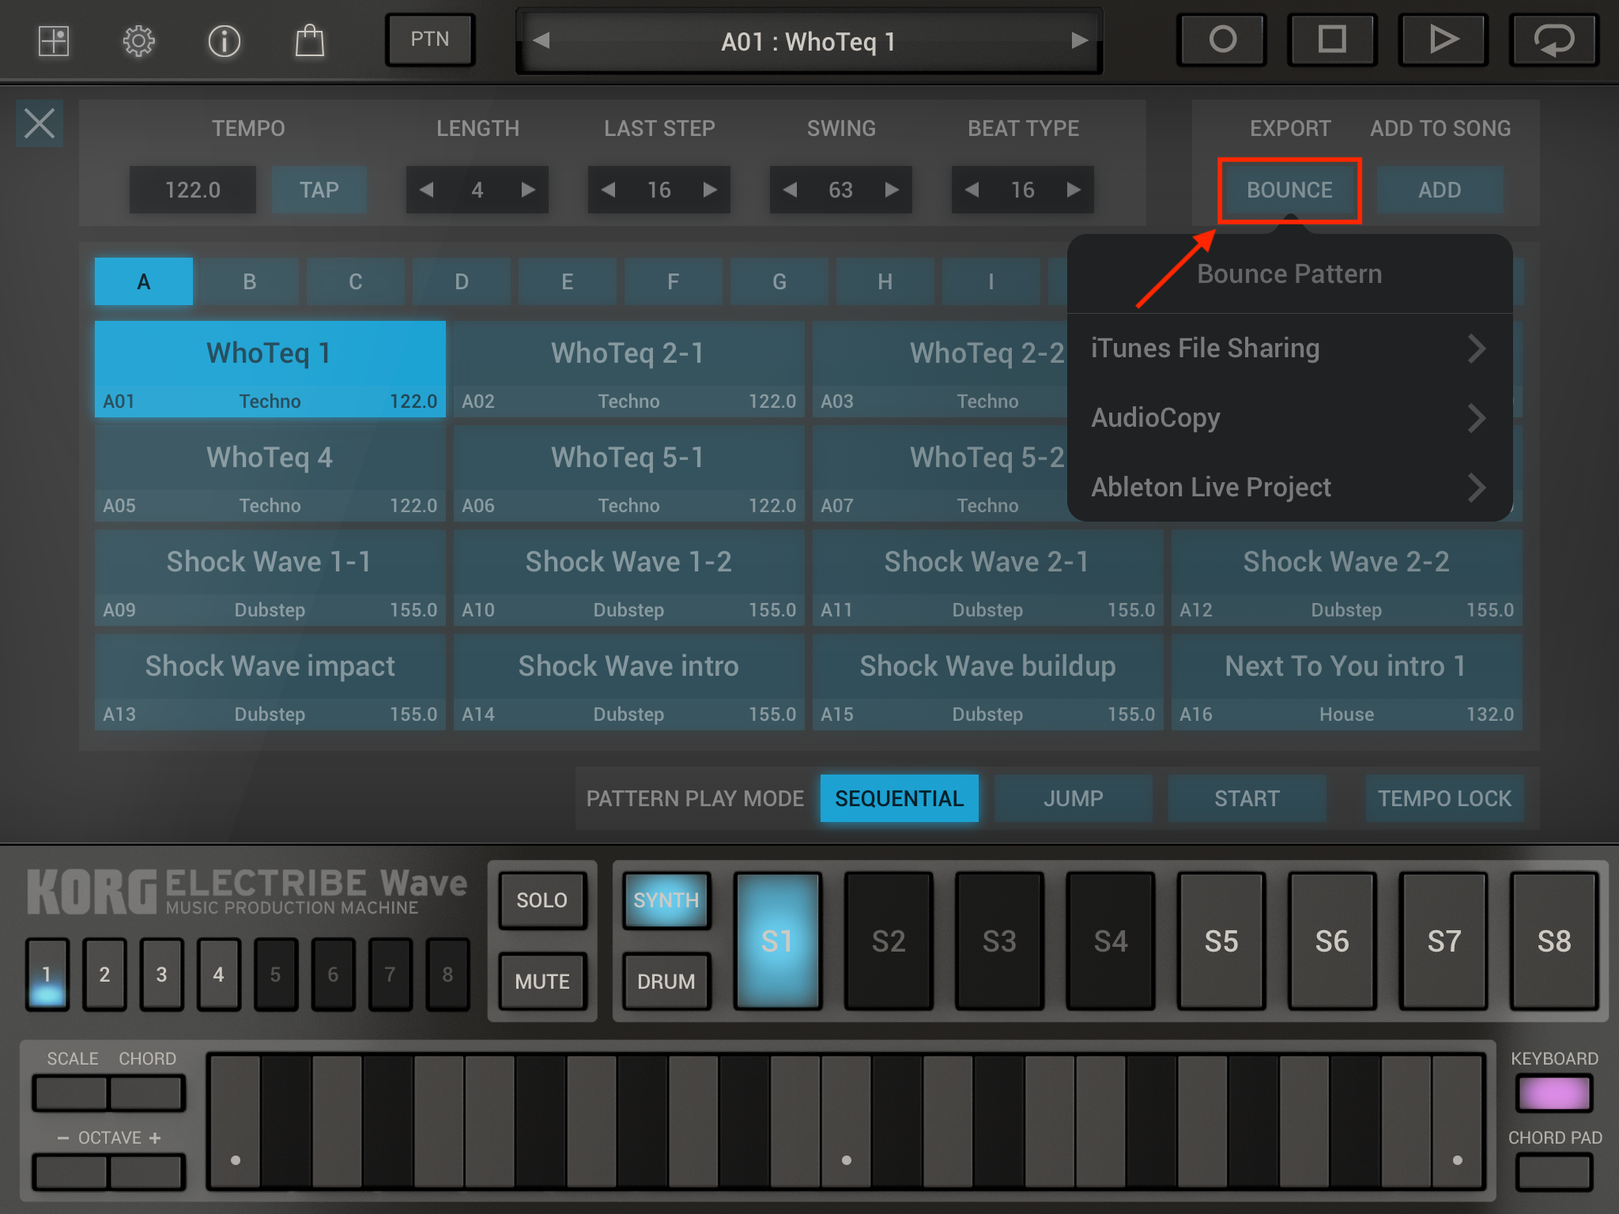The image size is (1619, 1214).
Task: Select synth part S5 pad
Action: [1221, 941]
